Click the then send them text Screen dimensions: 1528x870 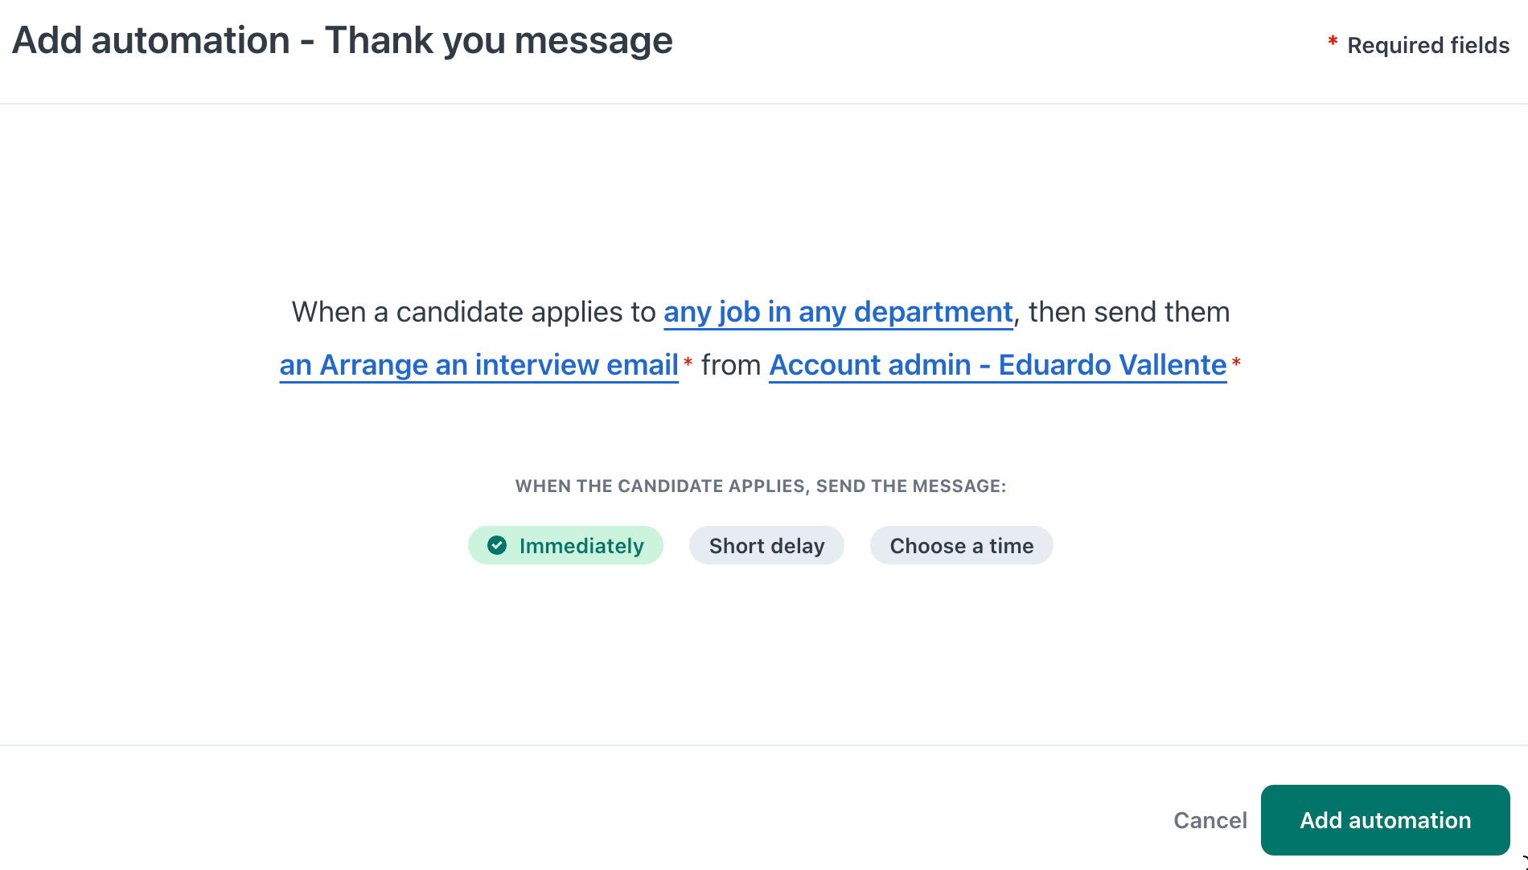click(x=1128, y=312)
